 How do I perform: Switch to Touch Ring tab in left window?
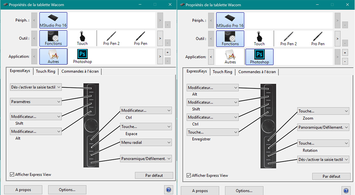coord(46,71)
